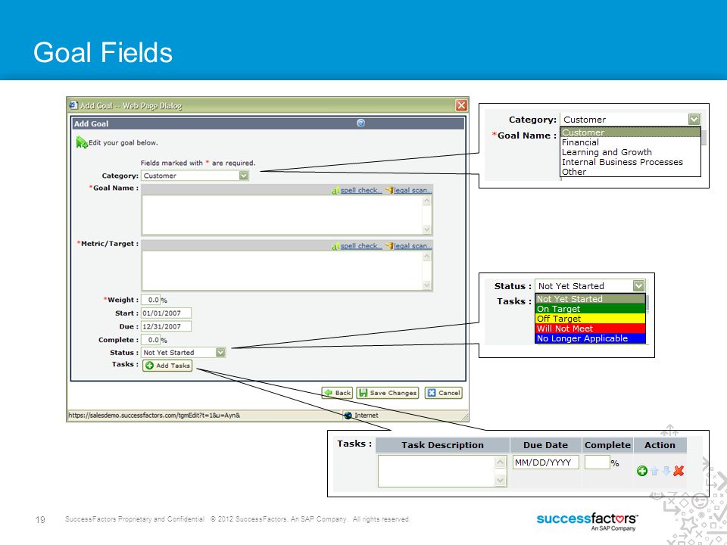The height and width of the screenshot is (545, 727).
Task: Click the Internet Explorer icon in dialog title bar
Action: tap(73, 105)
